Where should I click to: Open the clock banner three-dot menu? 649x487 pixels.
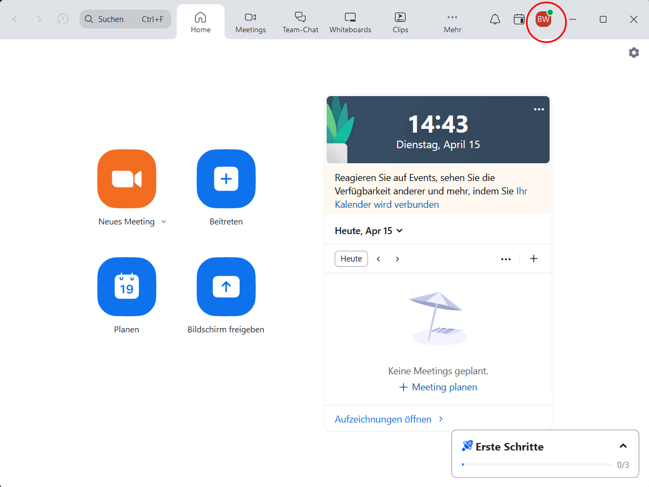(x=539, y=109)
